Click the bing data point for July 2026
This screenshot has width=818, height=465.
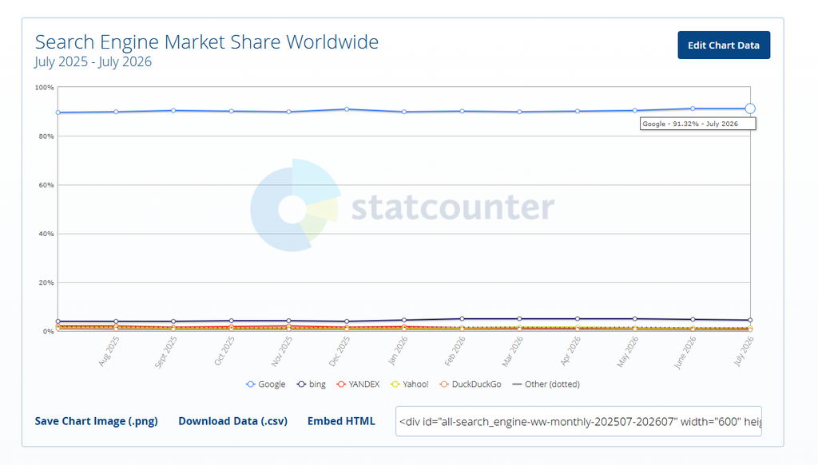(x=750, y=321)
